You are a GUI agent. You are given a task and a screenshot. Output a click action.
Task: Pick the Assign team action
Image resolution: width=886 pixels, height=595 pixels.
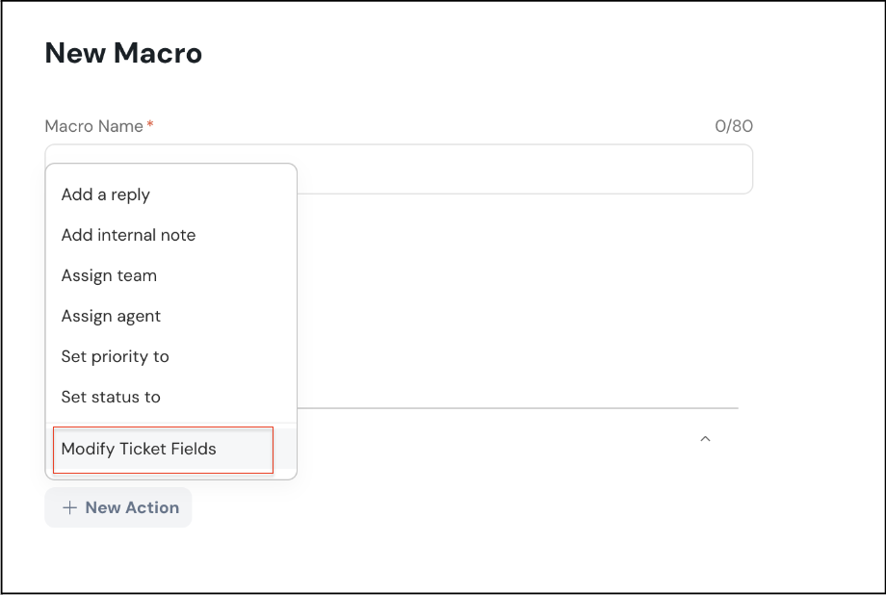(109, 275)
